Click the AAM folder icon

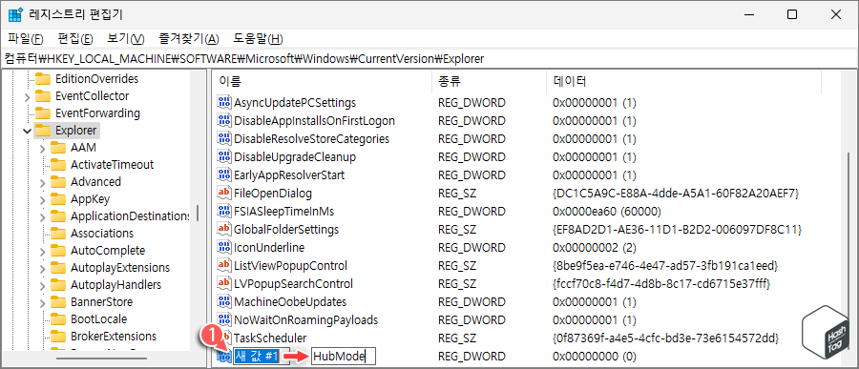(x=58, y=148)
